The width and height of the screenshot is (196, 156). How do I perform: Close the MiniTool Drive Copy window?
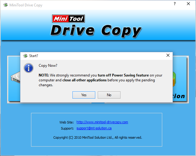pyautogui.click(x=188, y=4)
